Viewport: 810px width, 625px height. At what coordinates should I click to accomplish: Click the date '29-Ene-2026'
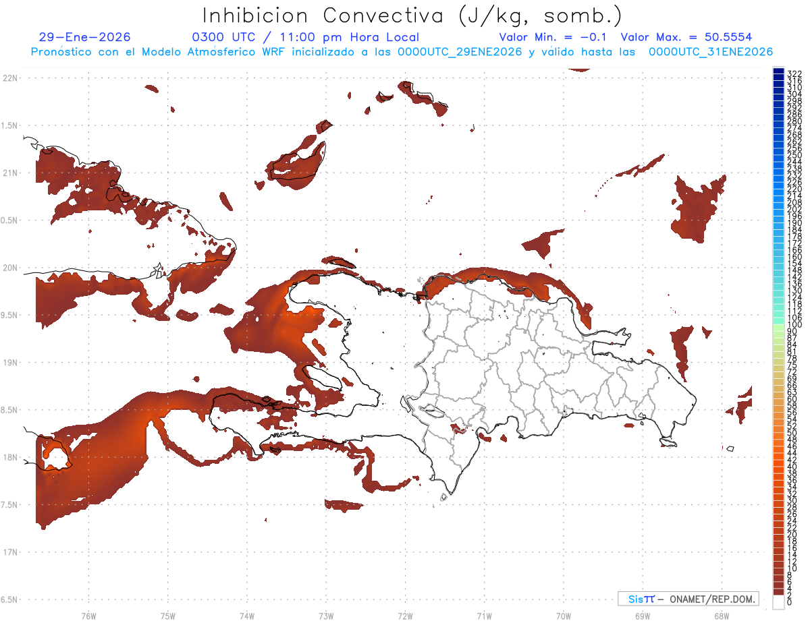(x=85, y=38)
